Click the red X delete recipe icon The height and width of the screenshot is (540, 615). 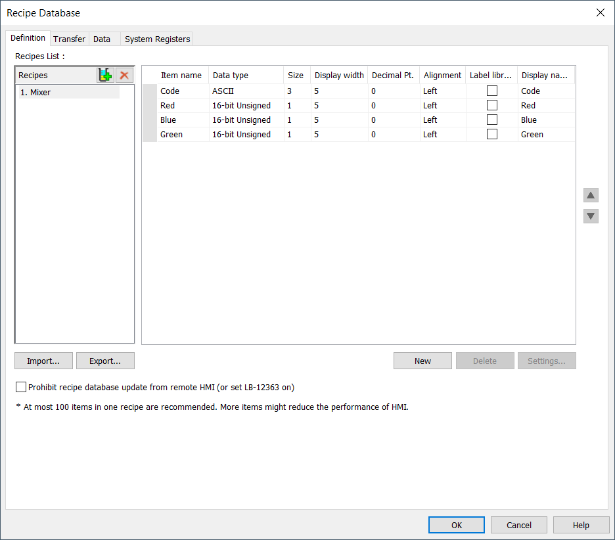[124, 75]
